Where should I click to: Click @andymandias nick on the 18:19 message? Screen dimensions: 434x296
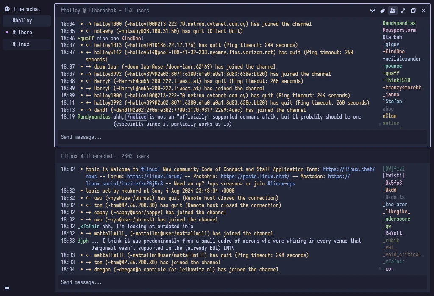pyautogui.click(x=94, y=117)
